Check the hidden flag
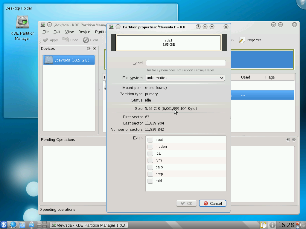The image size is (306, 229). click(150, 146)
